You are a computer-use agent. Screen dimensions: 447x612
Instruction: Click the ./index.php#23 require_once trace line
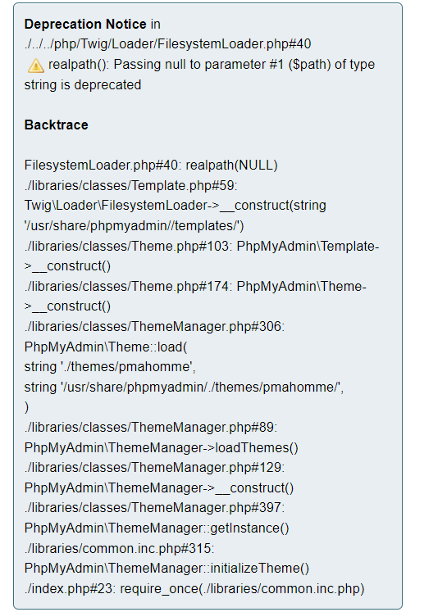tap(194, 588)
